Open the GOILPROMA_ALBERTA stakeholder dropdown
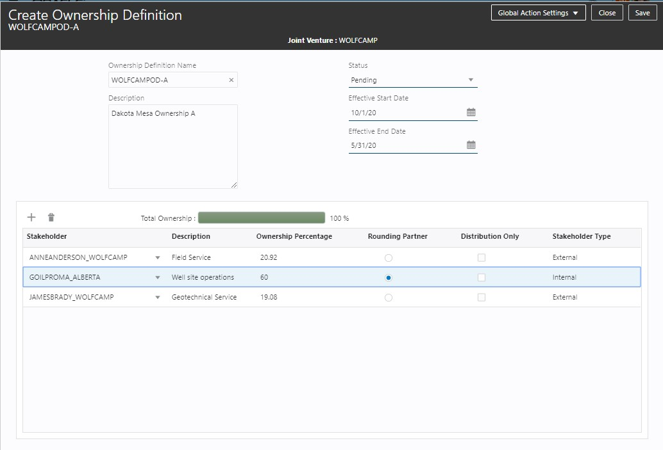663x450 pixels. 157,278
